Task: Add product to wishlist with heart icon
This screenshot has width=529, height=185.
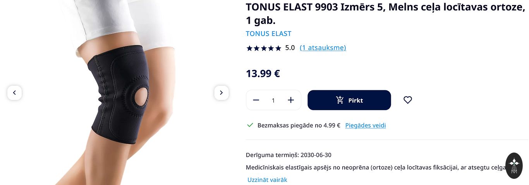Action: (x=407, y=100)
